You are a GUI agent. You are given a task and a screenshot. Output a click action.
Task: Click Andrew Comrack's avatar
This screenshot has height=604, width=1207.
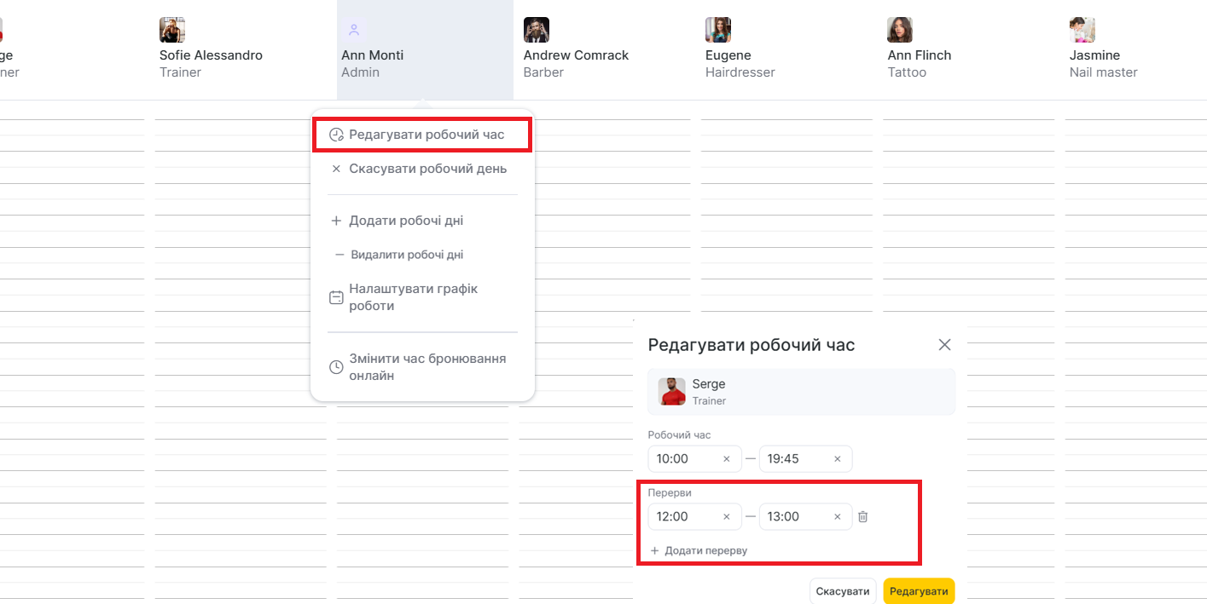[537, 30]
